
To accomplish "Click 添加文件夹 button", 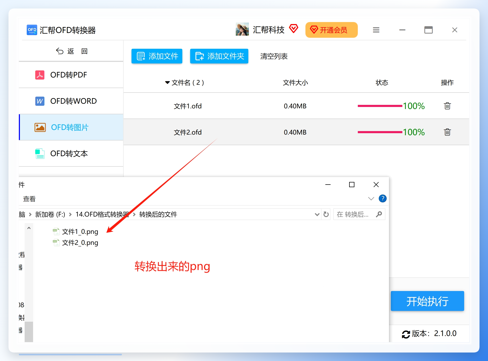I will [219, 56].
